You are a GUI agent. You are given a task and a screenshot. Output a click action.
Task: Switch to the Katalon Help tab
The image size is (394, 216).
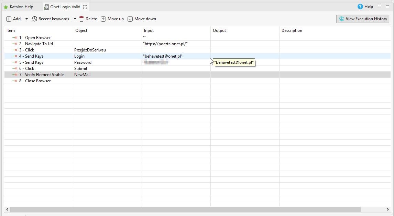coord(21,7)
